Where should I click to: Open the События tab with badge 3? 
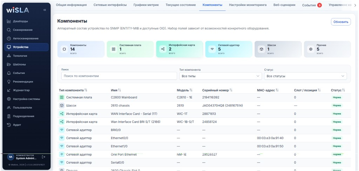[x=312, y=5]
